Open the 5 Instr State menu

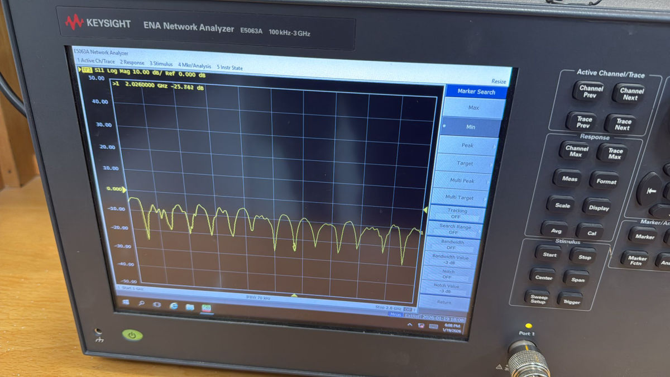[229, 68]
